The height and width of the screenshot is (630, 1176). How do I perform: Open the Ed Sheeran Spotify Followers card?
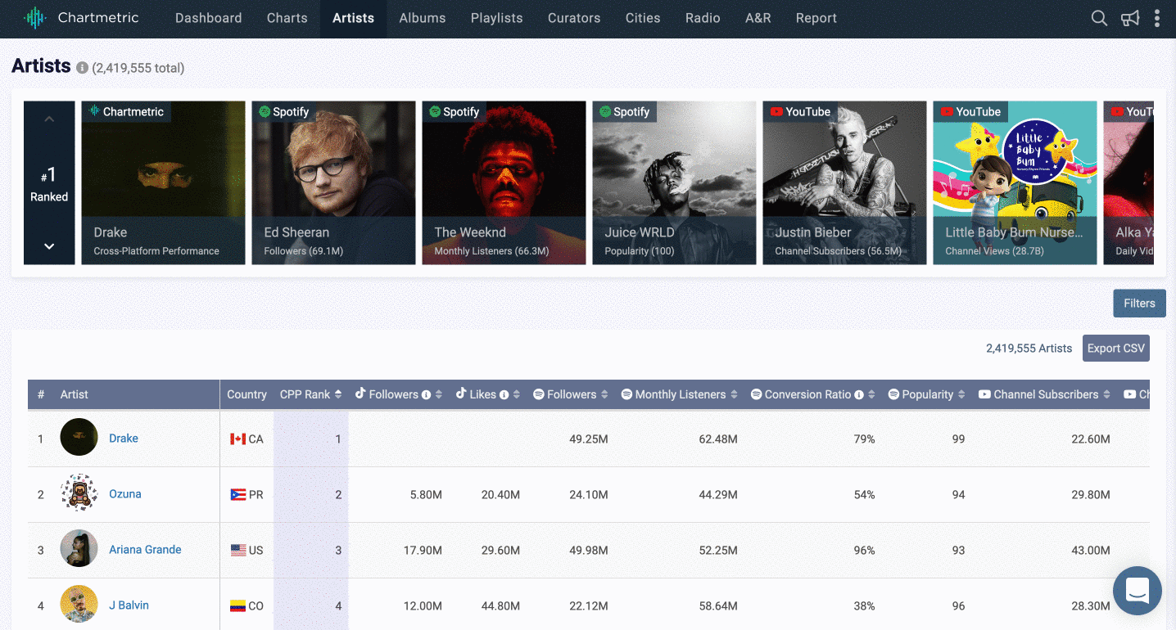[333, 182]
